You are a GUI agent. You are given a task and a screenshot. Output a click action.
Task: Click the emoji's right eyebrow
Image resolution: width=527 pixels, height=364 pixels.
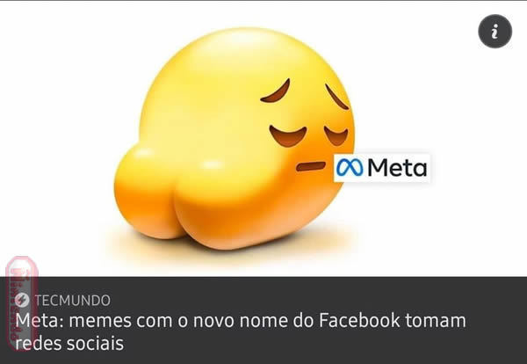coord(336,97)
